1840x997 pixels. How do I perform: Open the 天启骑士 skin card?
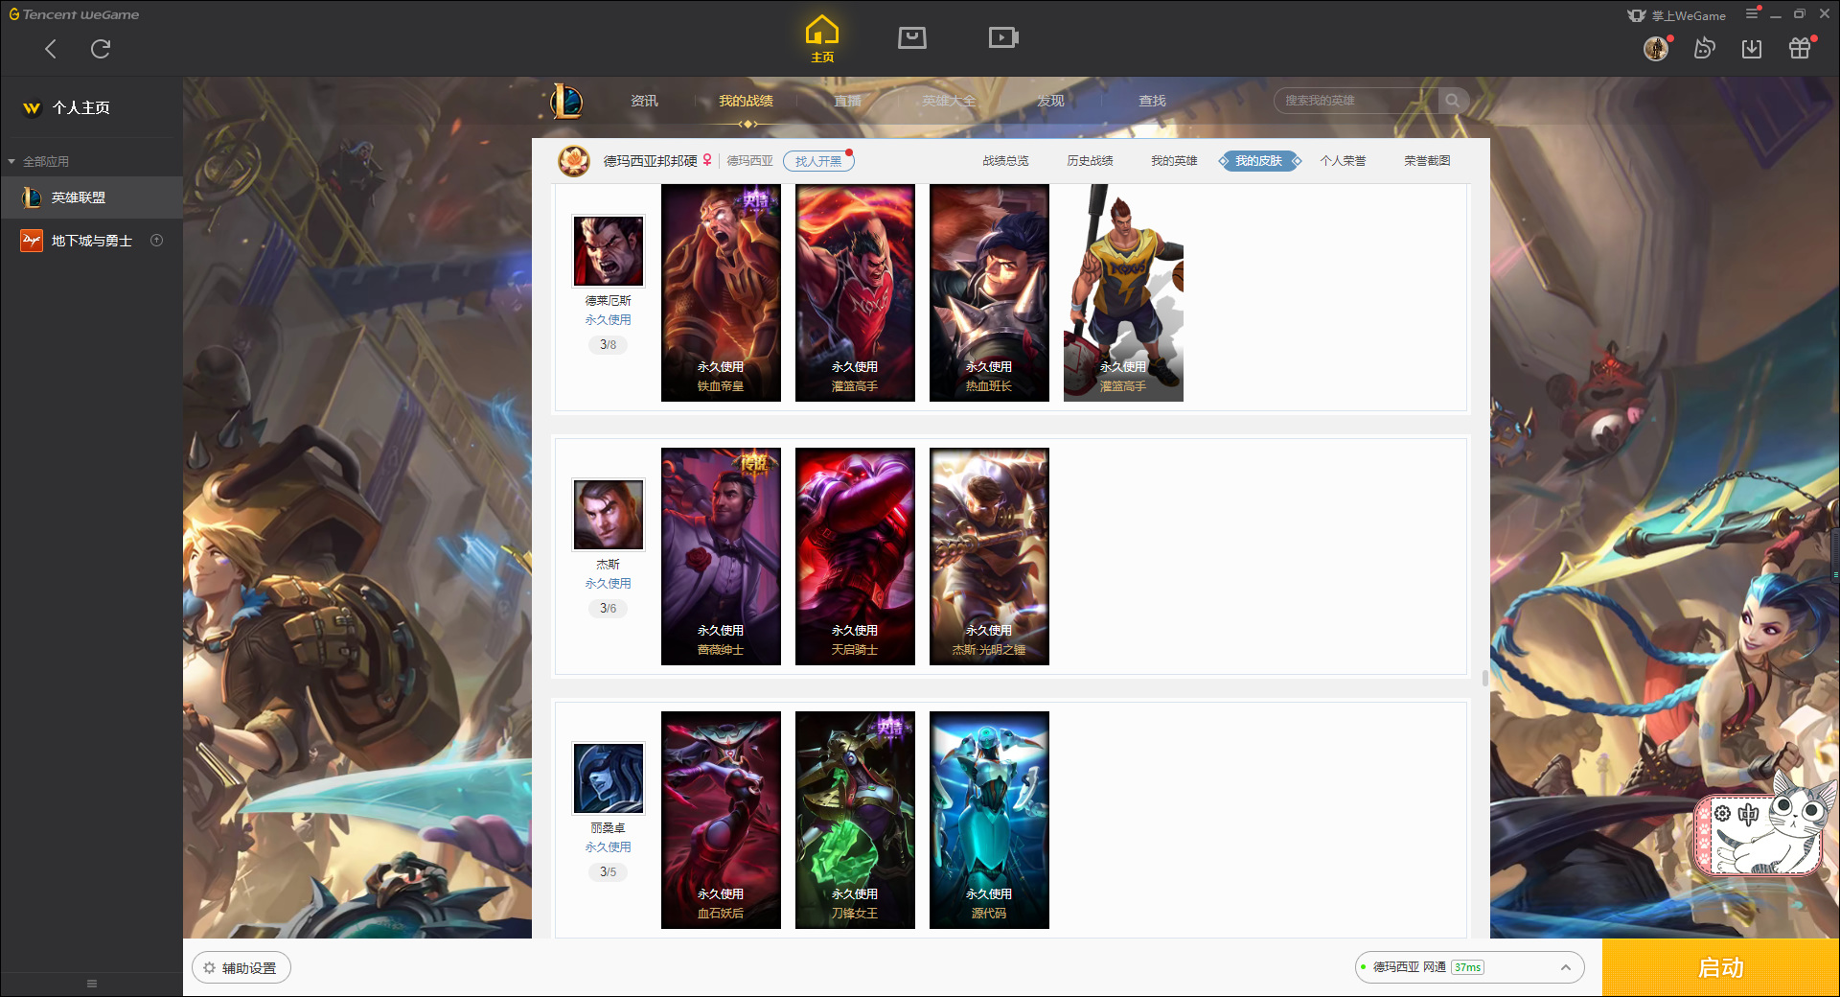[855, 556]
